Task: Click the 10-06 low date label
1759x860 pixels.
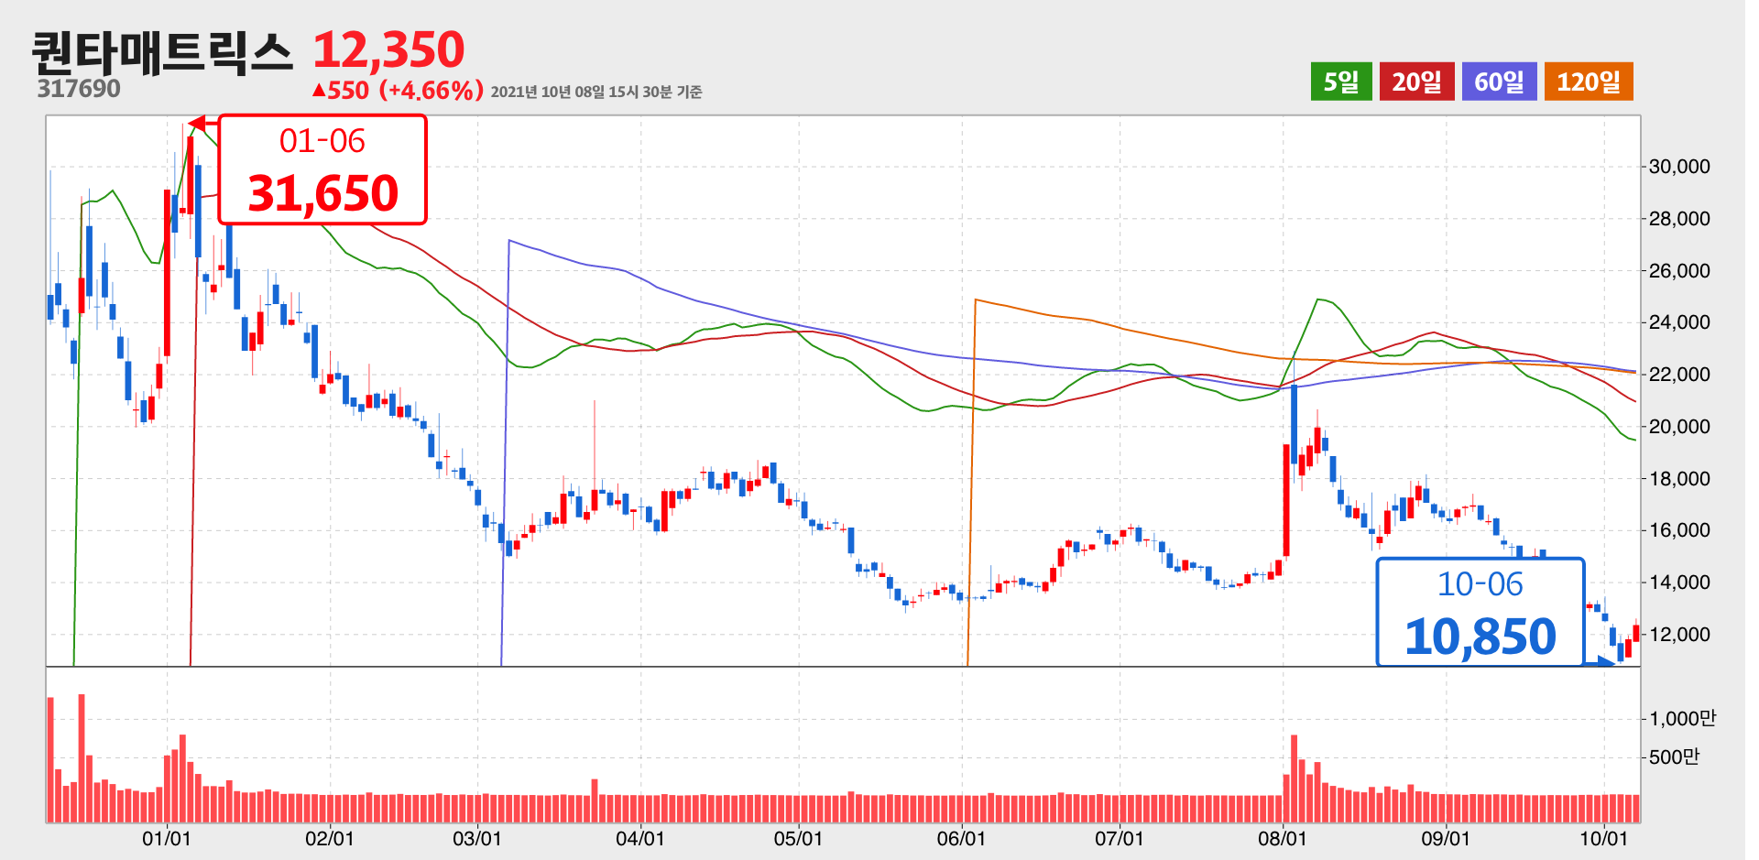Action: point(1480,584)
